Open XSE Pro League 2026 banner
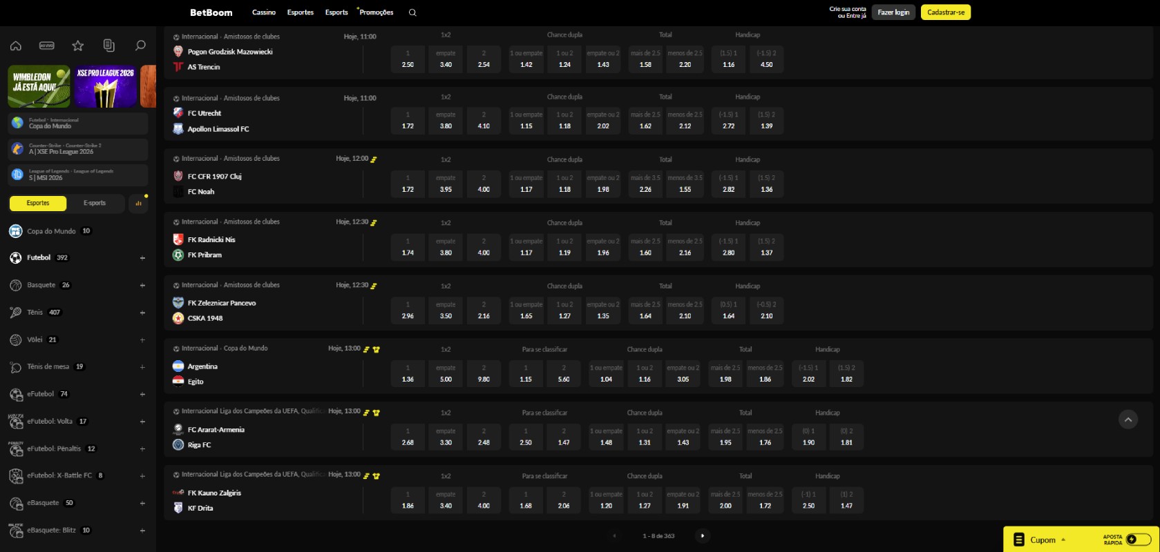The image size is (1160, 552). coord(105,86)
